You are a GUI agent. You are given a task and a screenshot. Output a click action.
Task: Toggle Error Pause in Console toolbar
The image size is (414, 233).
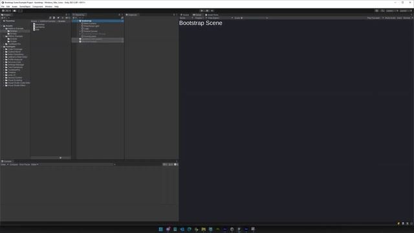tap(25, 164)
